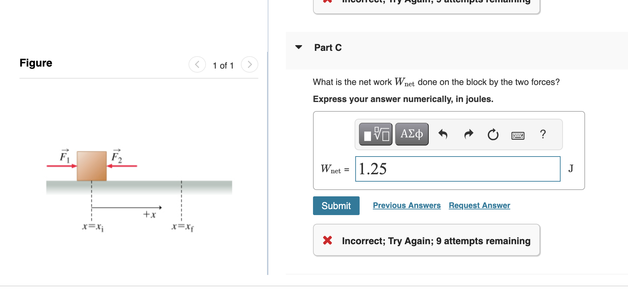Click the 1 of 1 figure counter
The image size is (628, 291).
pyautogui.click(x=223, y=65)
